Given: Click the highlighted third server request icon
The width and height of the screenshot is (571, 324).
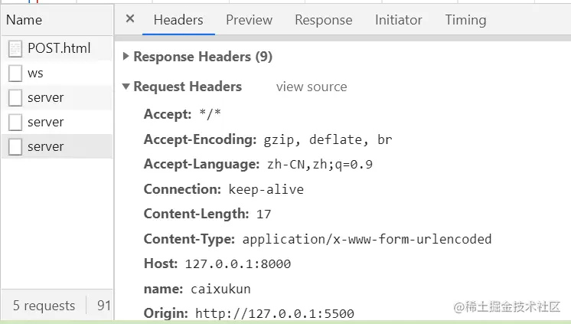Looking at the screenshot, I should tap(15, 147).
